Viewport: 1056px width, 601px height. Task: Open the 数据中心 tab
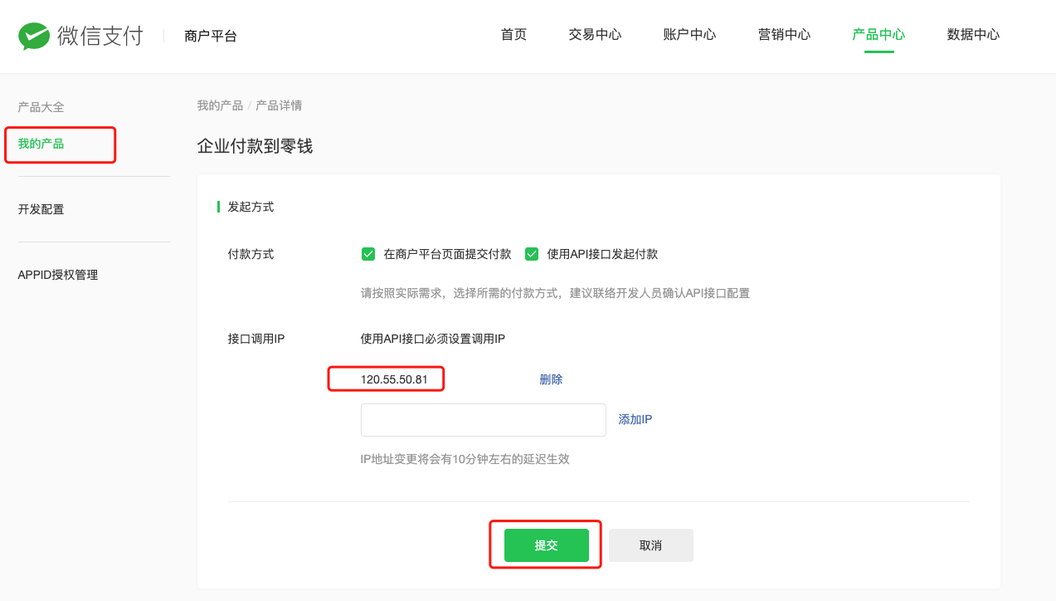pyautogui.click(x=973, y=35)
